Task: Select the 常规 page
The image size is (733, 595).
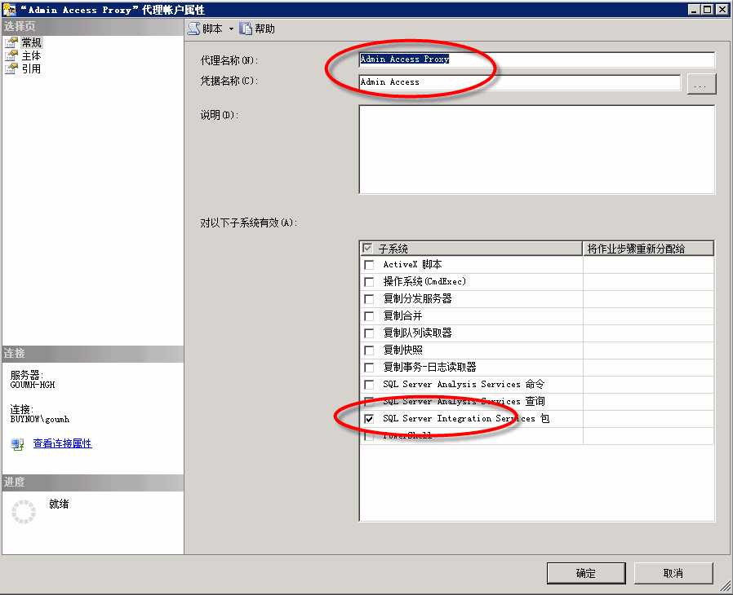Action: pyautogui.click(x=31, y=42)
